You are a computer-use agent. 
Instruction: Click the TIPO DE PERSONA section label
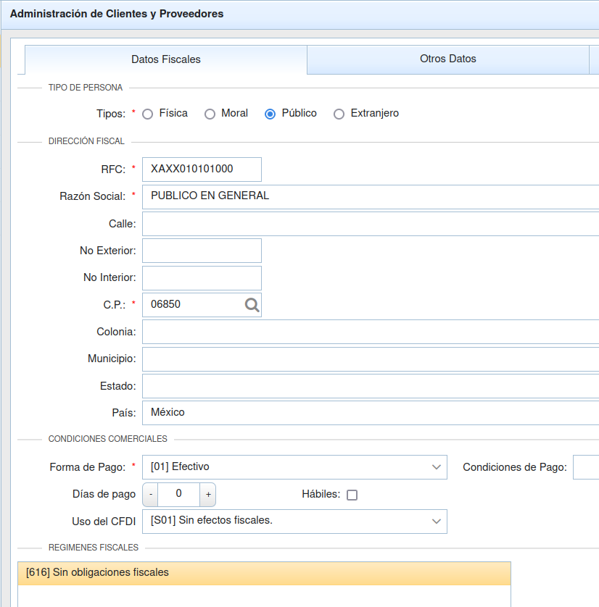coord(86,88)
